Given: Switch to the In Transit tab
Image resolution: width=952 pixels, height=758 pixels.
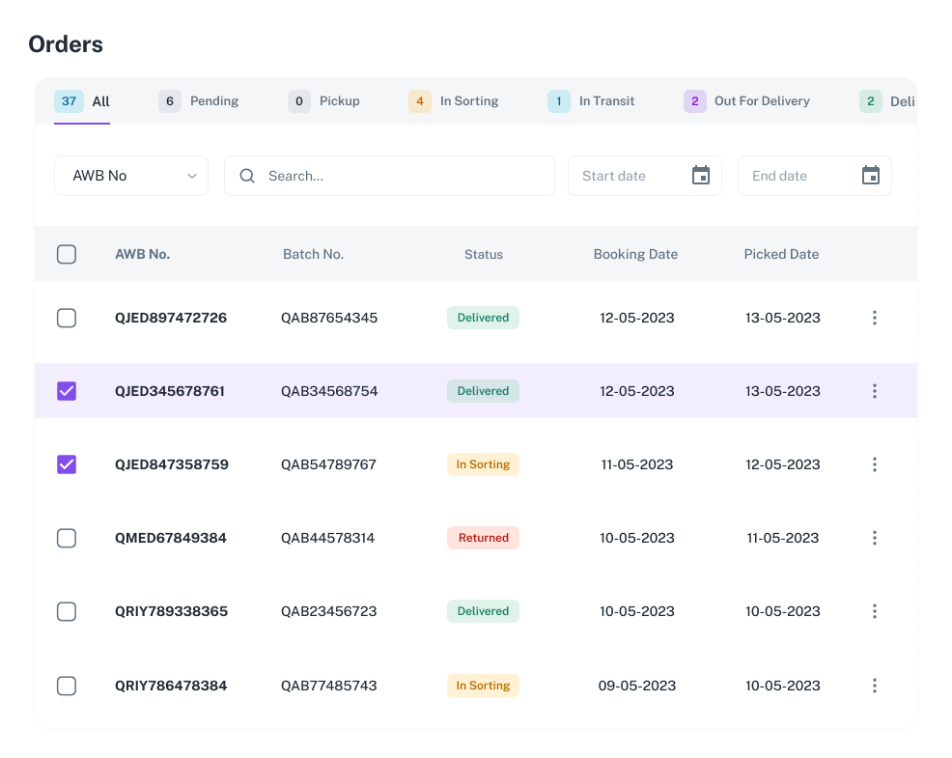Looking at the screenshot, I should pyautogui.click(x=591, y=101).
